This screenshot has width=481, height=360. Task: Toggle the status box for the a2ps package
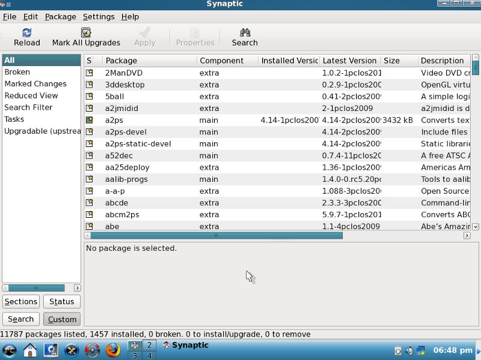pos(90,120)
